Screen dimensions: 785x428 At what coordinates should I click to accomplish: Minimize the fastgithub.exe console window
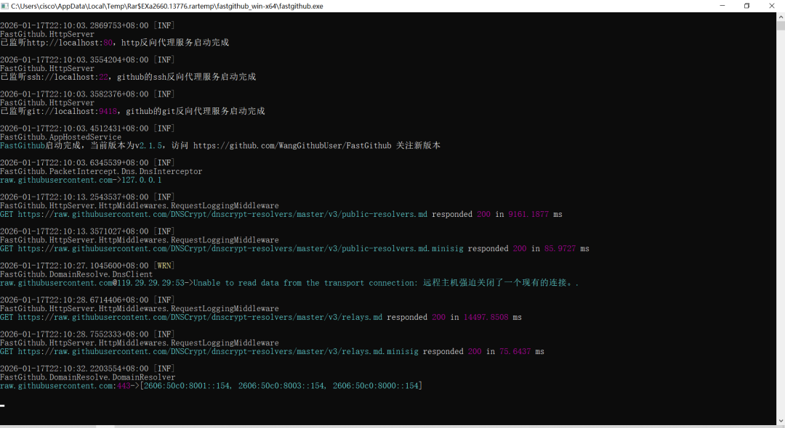[x=722, y=6]
